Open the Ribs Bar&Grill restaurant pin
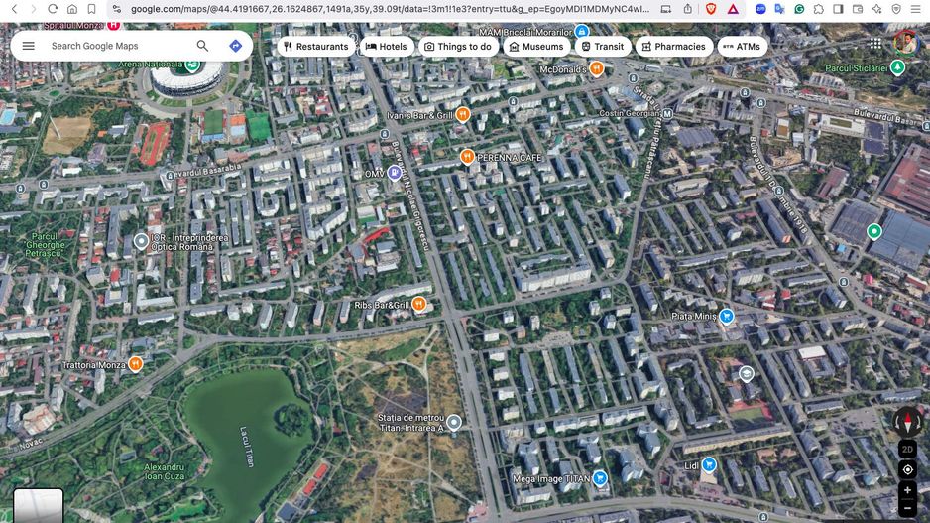The image size is (930, 523). click(418, 304)
